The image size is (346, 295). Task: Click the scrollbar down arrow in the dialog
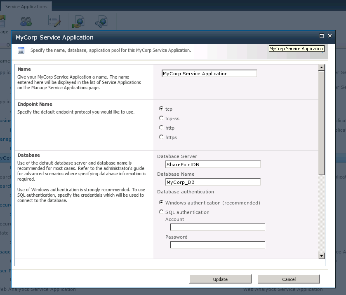click(322, 256)
